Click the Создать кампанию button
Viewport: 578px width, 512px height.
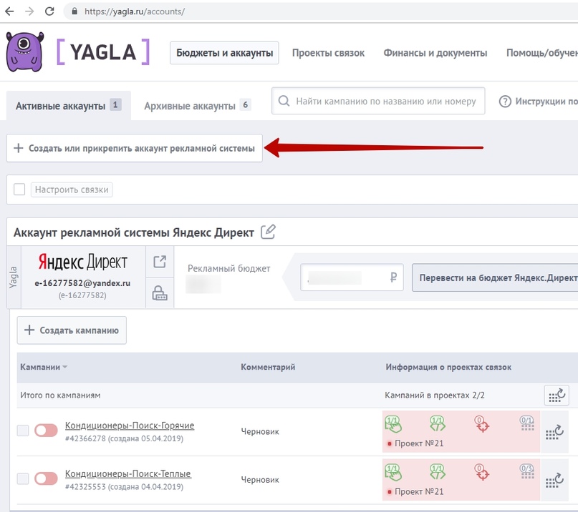[x=72, y=330]
